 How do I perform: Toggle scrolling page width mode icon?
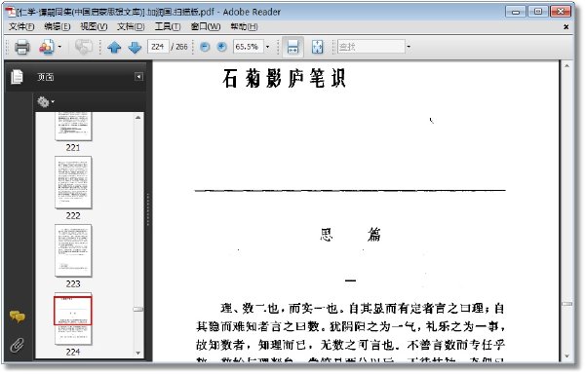point(292,48)
